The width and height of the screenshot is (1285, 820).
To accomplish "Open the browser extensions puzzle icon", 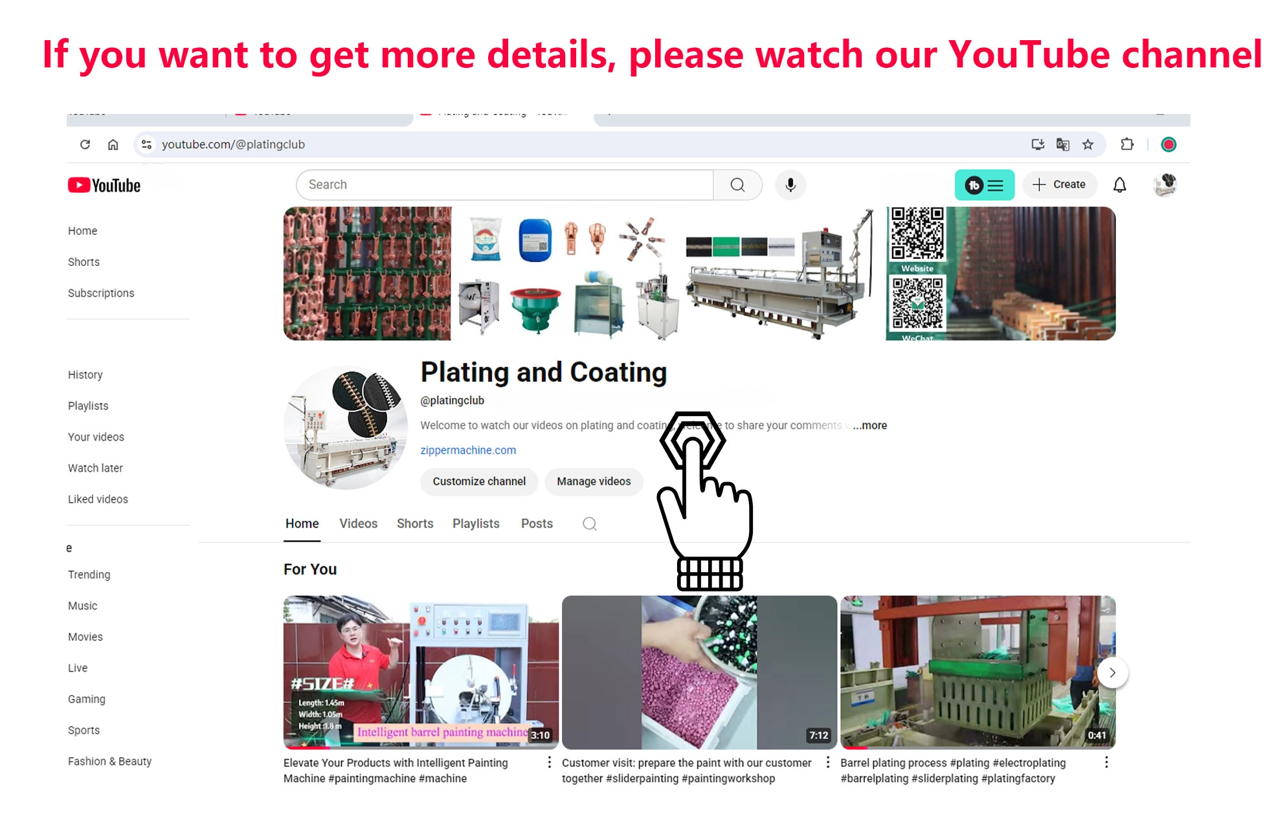I will coord(1127,144).
